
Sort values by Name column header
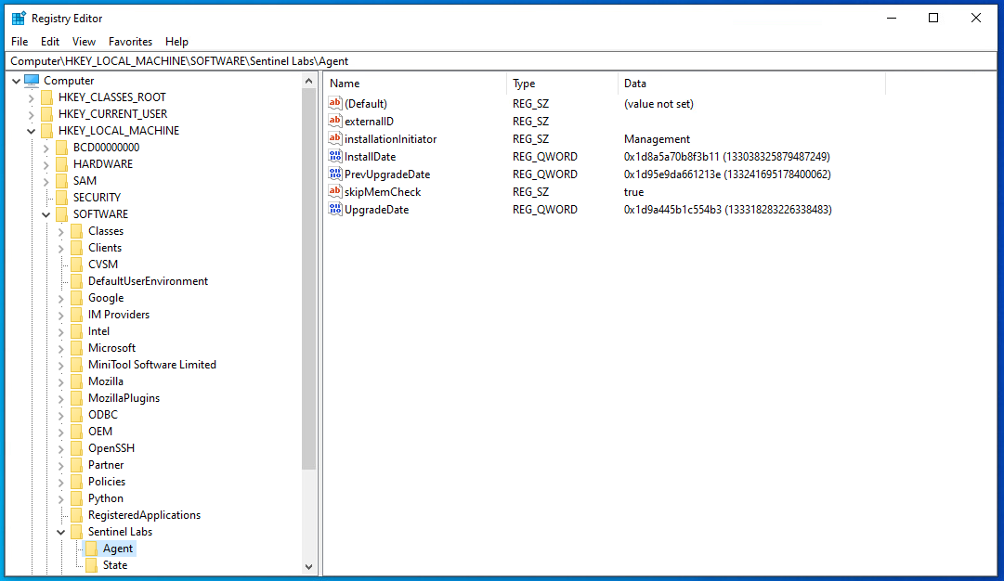(x=415, y=84)
